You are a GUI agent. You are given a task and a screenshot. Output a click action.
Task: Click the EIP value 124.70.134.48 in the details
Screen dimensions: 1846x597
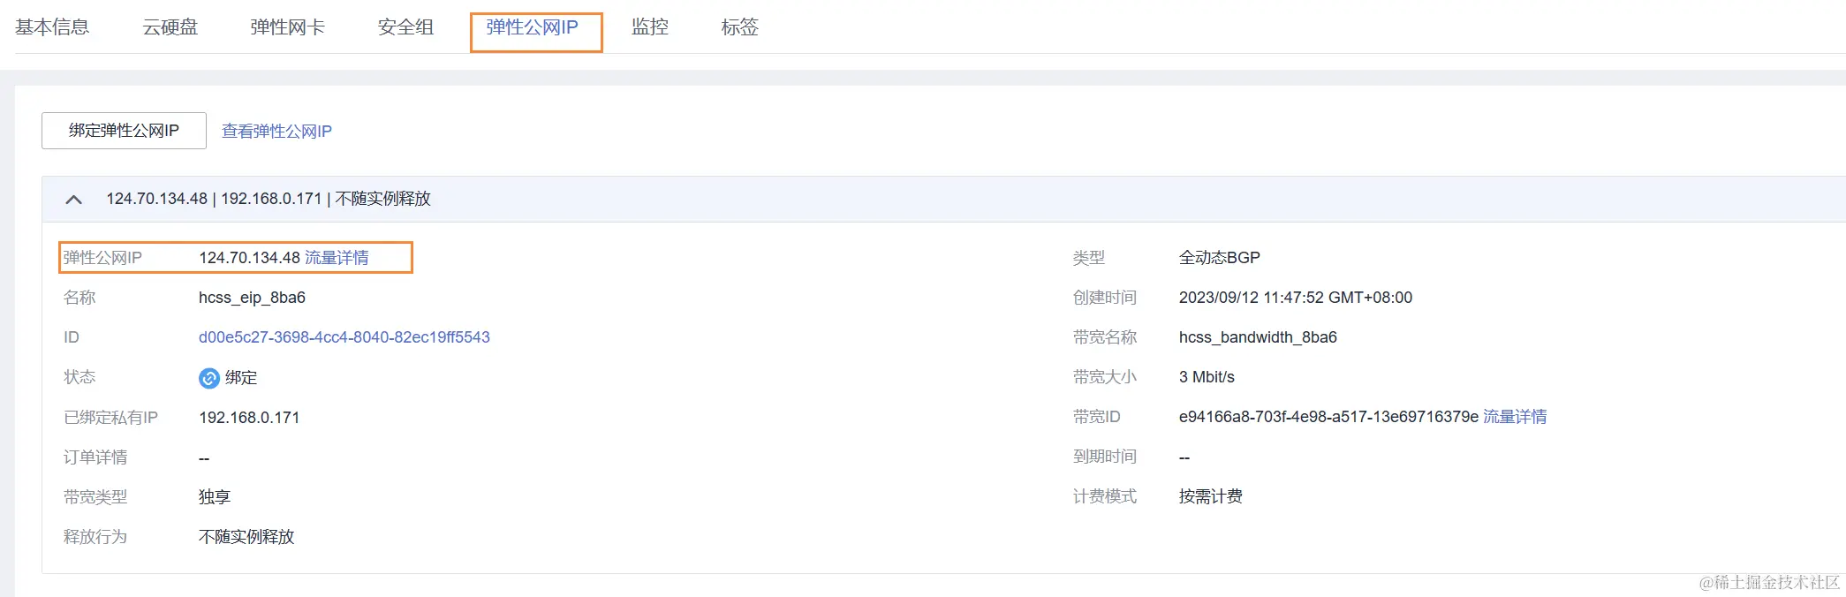click(250, 258)
